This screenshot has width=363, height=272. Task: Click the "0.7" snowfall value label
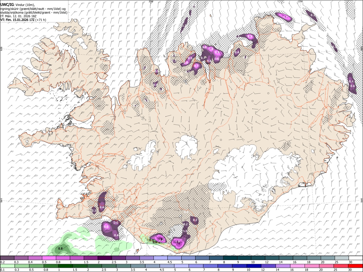point(196,66)
